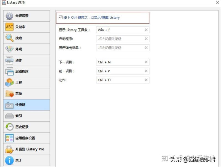Clear the Ctrl + O 动作 hotkey
This screenshot has height=167, width=221.
[146, 80]
